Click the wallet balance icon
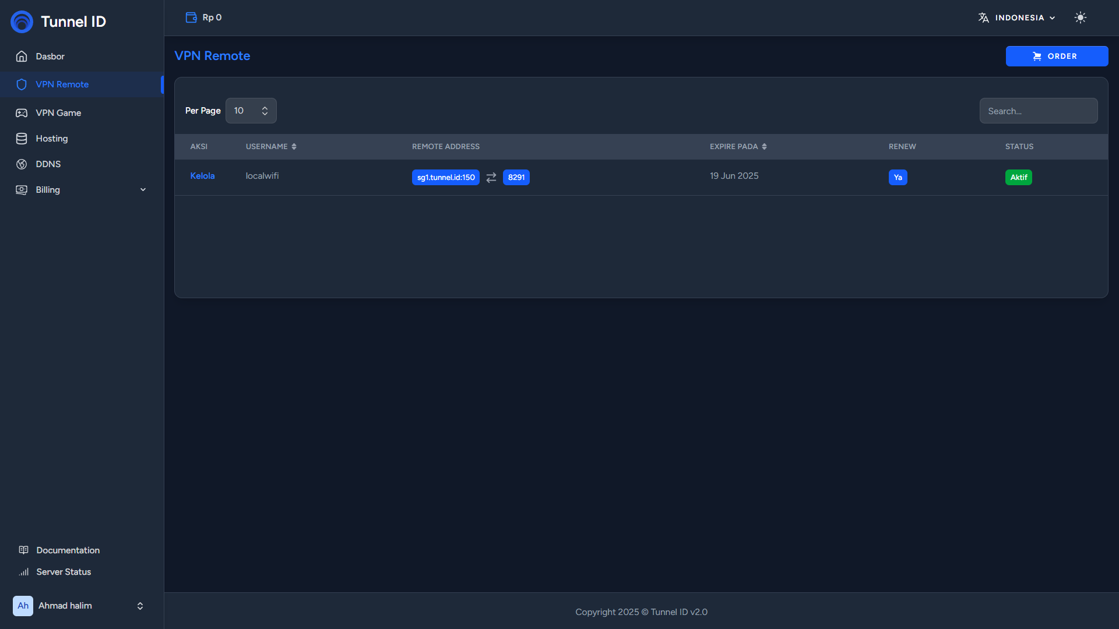This screenshot has height=629, width=1119. (191, 17)
